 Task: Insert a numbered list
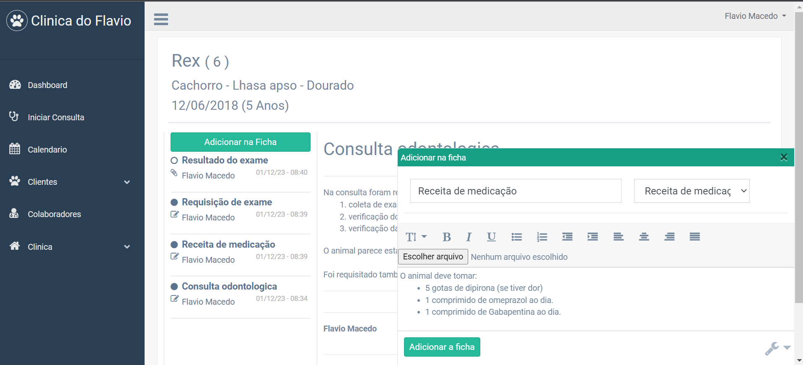tap(542, 237)
